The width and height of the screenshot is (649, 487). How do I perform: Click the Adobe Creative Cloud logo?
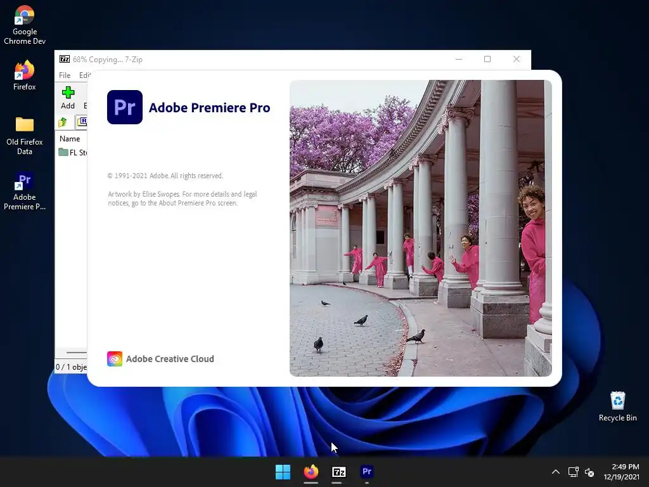click(x=115, y=359)
